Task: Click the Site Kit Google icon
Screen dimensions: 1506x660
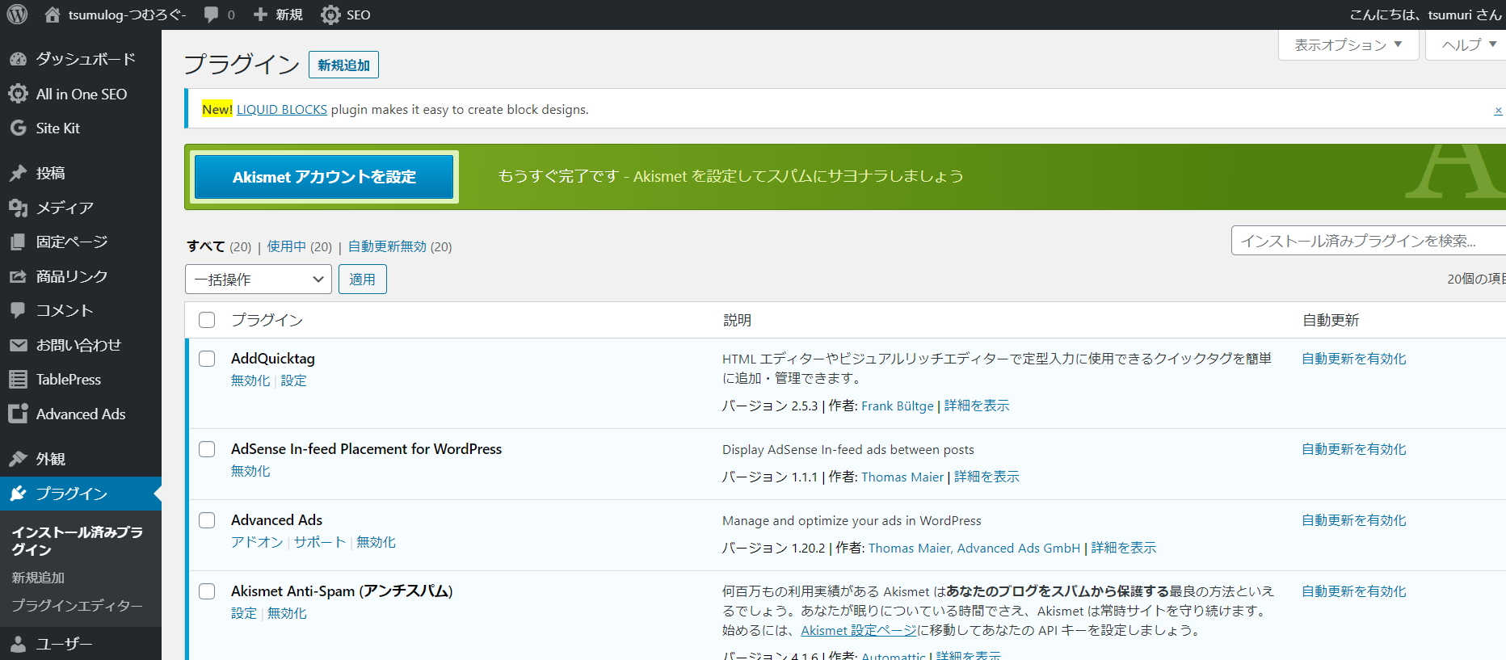Action: tap(18, 128)
